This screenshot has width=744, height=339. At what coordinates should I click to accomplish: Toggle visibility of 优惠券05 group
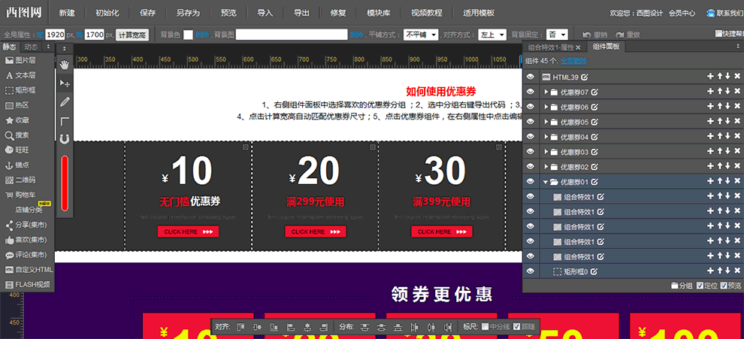[531, 122]
